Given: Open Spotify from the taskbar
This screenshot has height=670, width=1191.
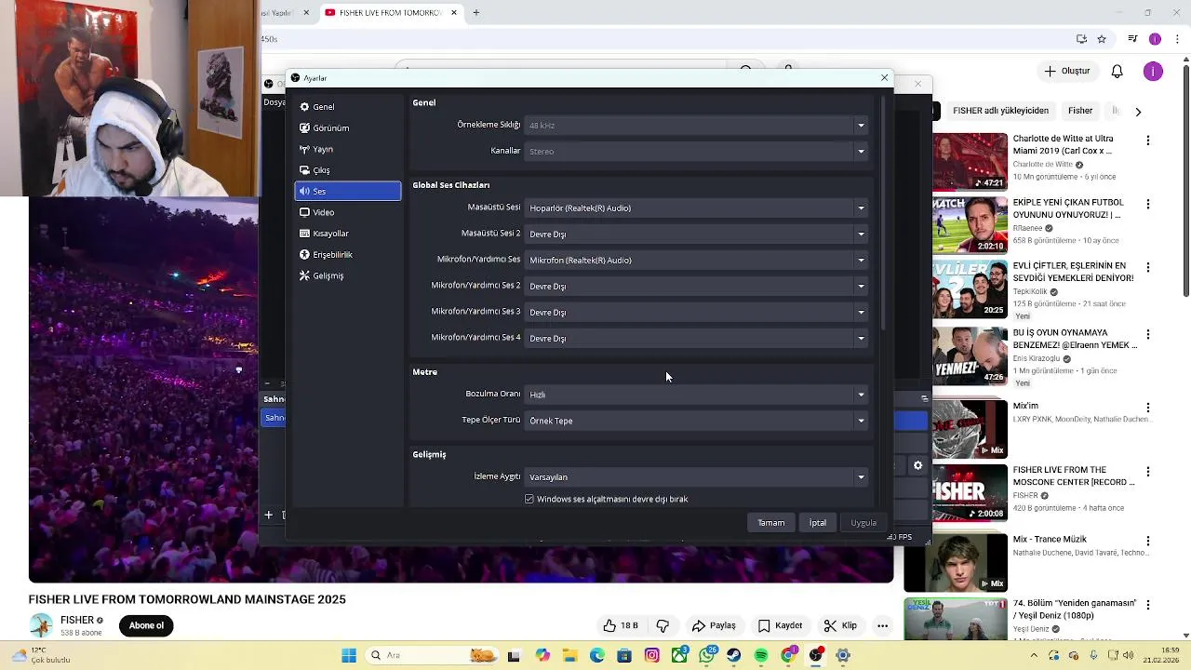Looking at the screenshot, I should 761,655.
